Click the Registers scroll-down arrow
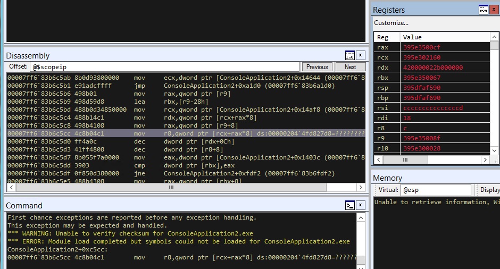The width and height of the screenshot is (500, 269). (494, 150)
